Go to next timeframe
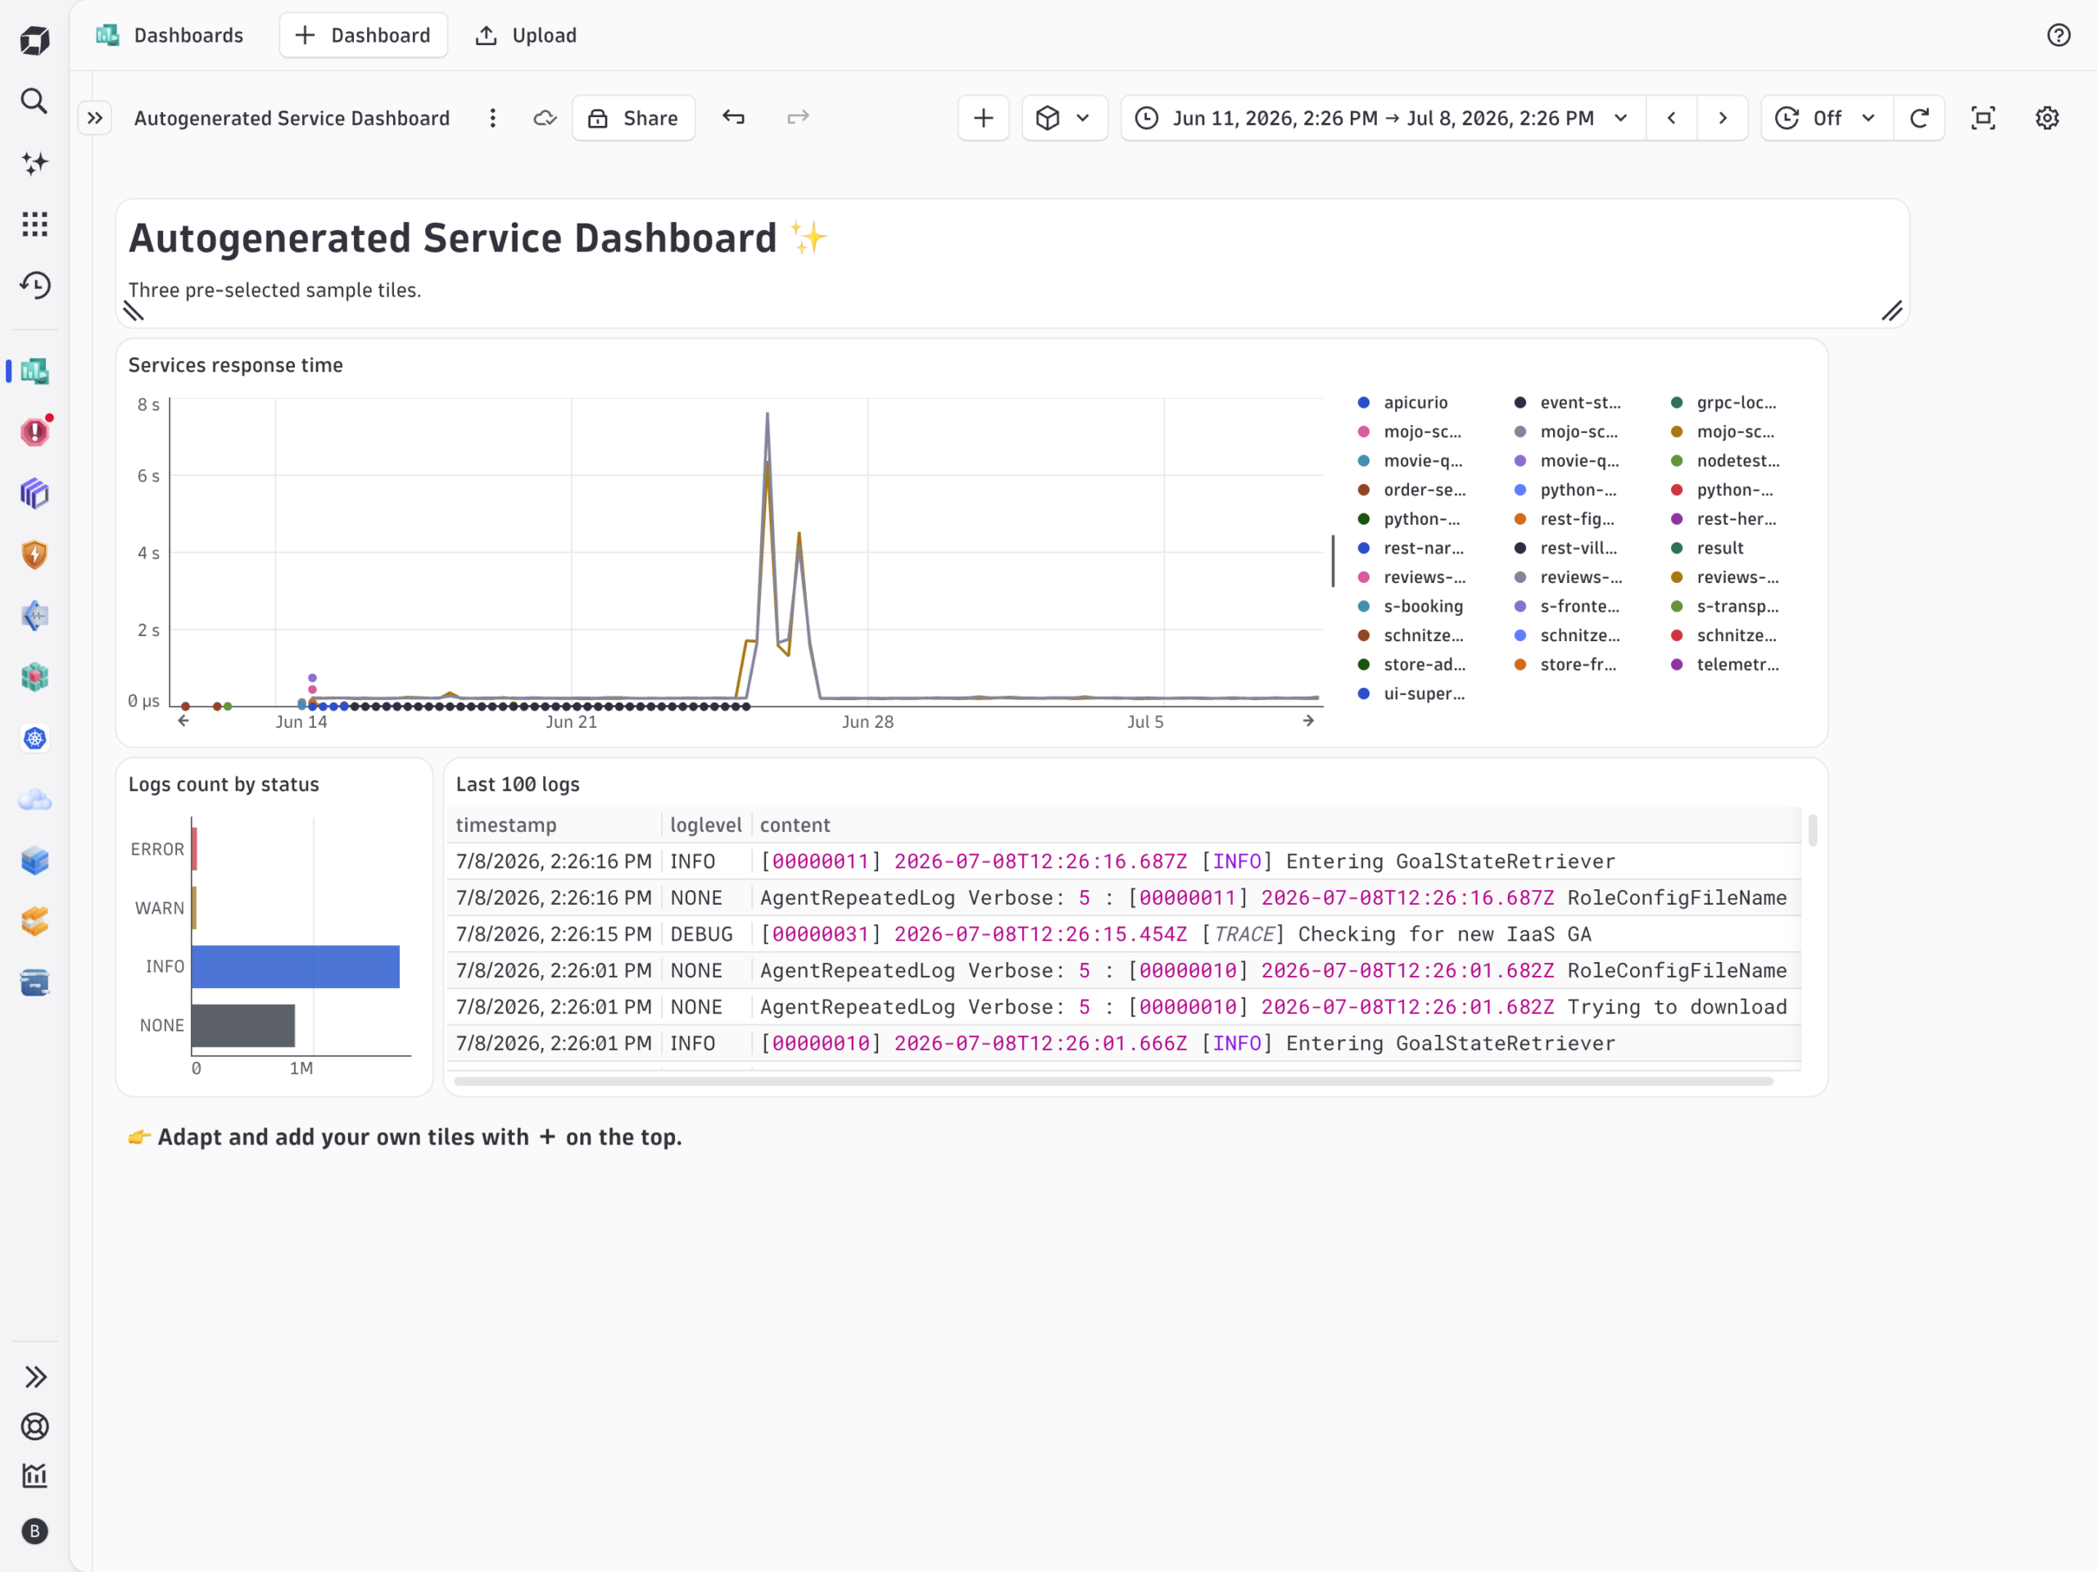Viewport: 2097px width, 1572px height. 1723,119
